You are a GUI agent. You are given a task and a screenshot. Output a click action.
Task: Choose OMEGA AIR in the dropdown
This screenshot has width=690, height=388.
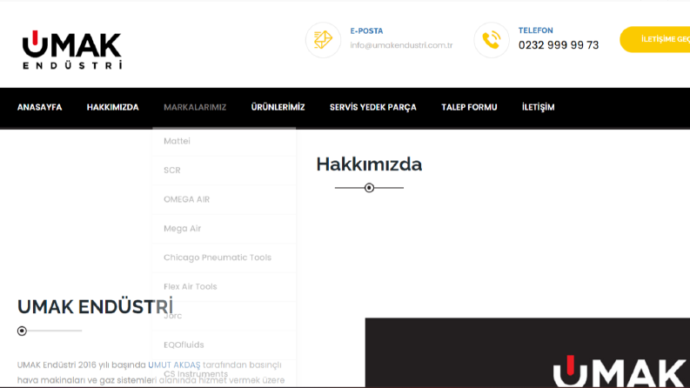(224, 199)
